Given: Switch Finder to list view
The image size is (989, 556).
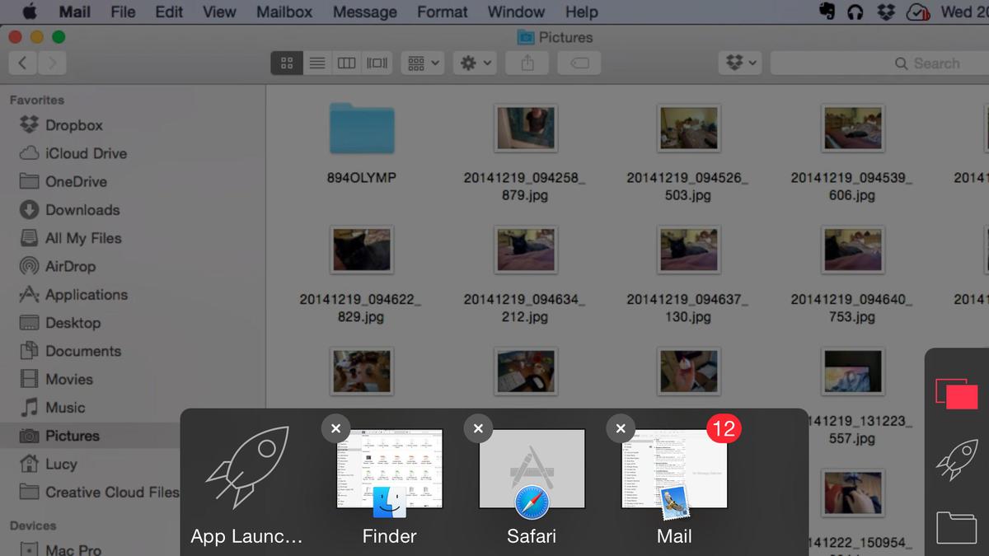Looking at the screenshot, I should pyautogui.click(x=316, y=63).
